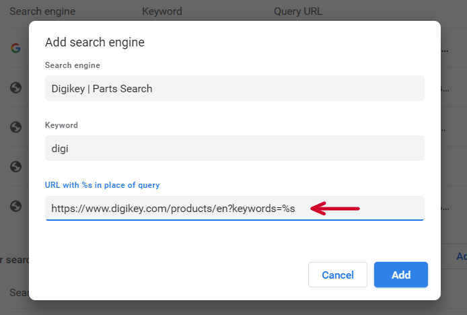Click the 'Search engine' column header behind dialog
The height and width of the screenshot is (315, 467).
click(42, 11)
